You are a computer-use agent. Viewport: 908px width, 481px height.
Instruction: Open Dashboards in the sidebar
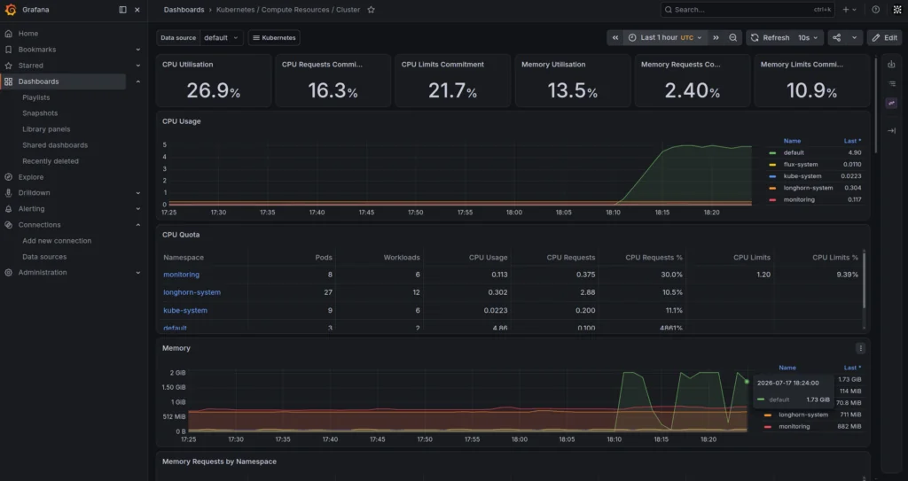[x=38, y=81]
